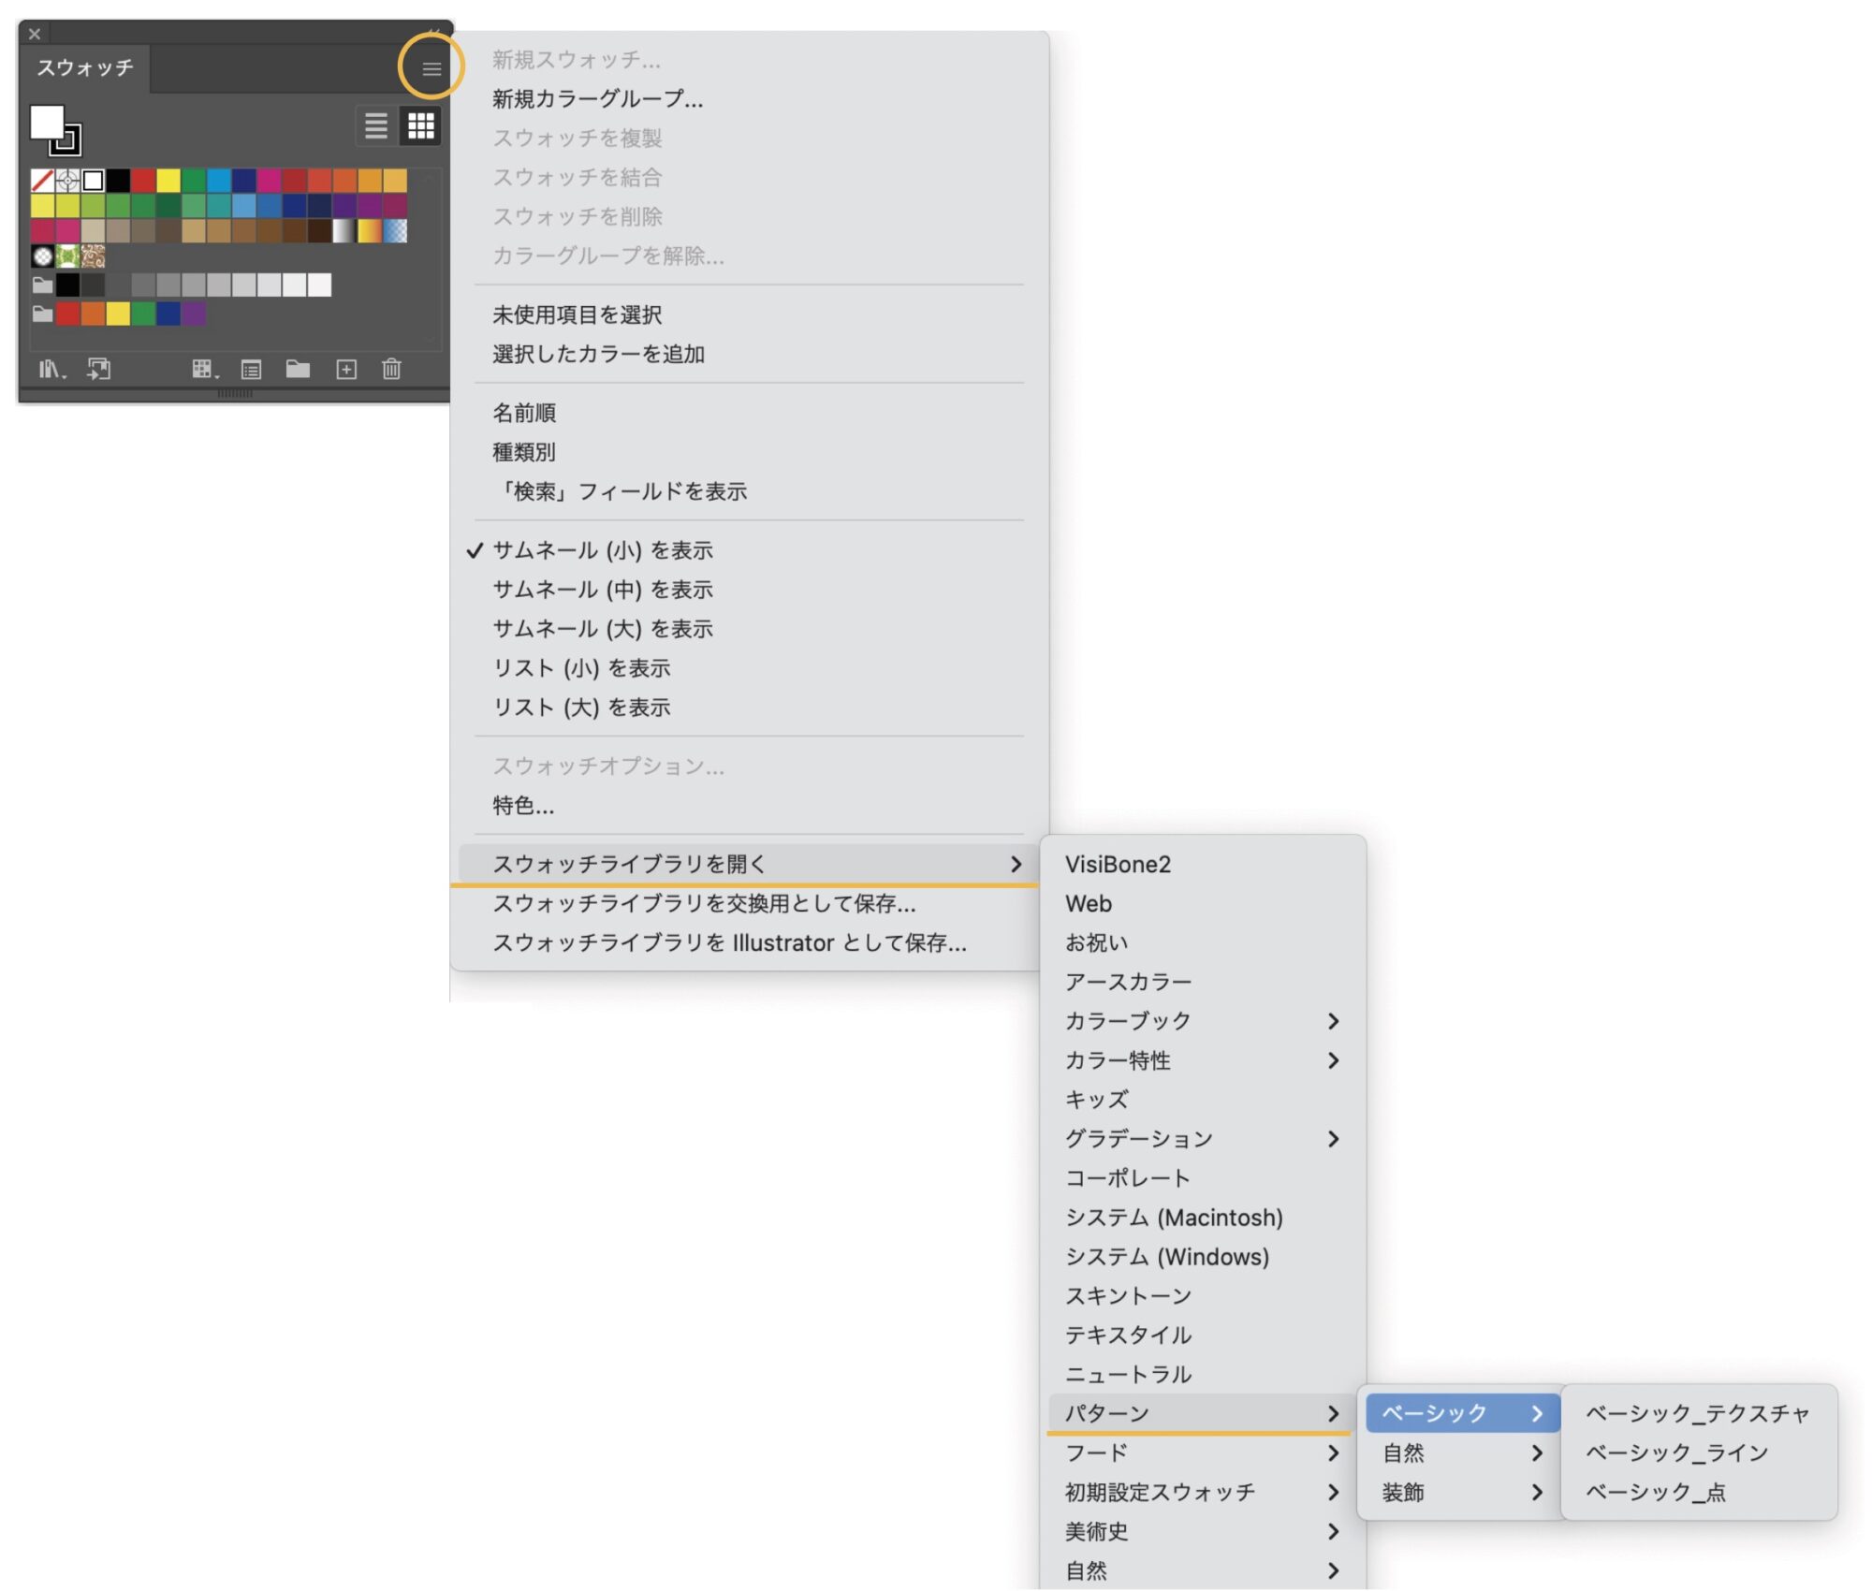Click the New Swatch plus icon
Image resolution: width=1872 pixels, height=1591 pixels.
346,370
